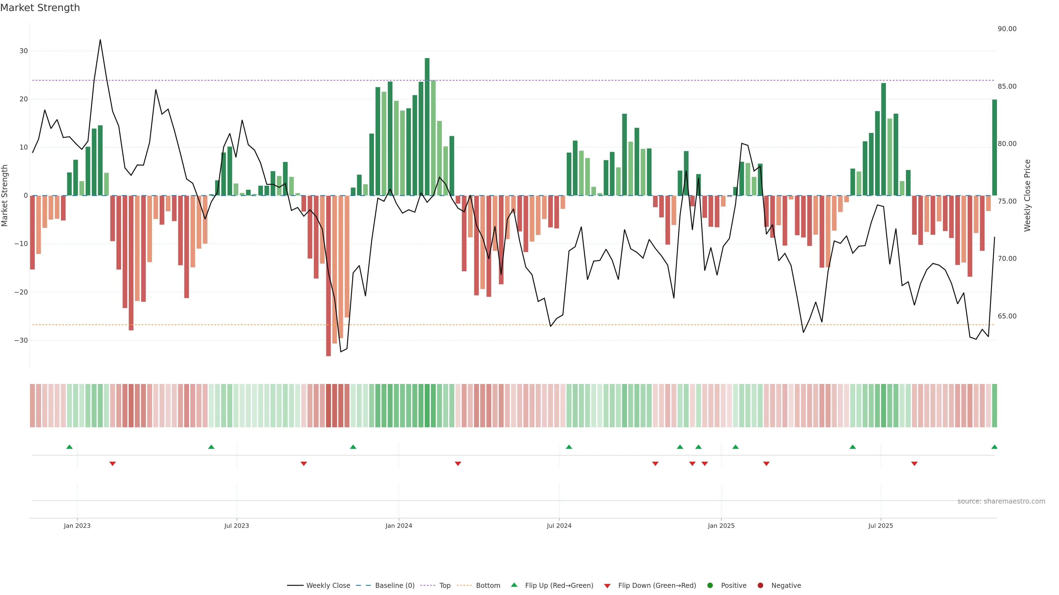This screenshot has height=595, width=1059.
Task: Click Flip Up green triangle legend icon
Action: (514, 585)
